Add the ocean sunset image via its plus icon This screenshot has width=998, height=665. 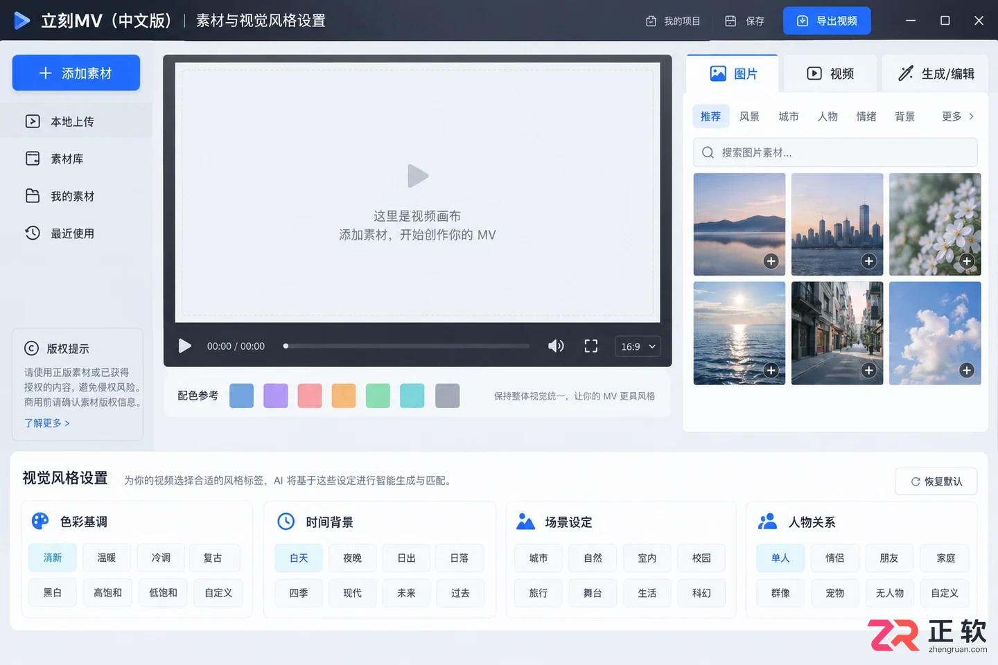pyautogui.click(x=771, y=371)
